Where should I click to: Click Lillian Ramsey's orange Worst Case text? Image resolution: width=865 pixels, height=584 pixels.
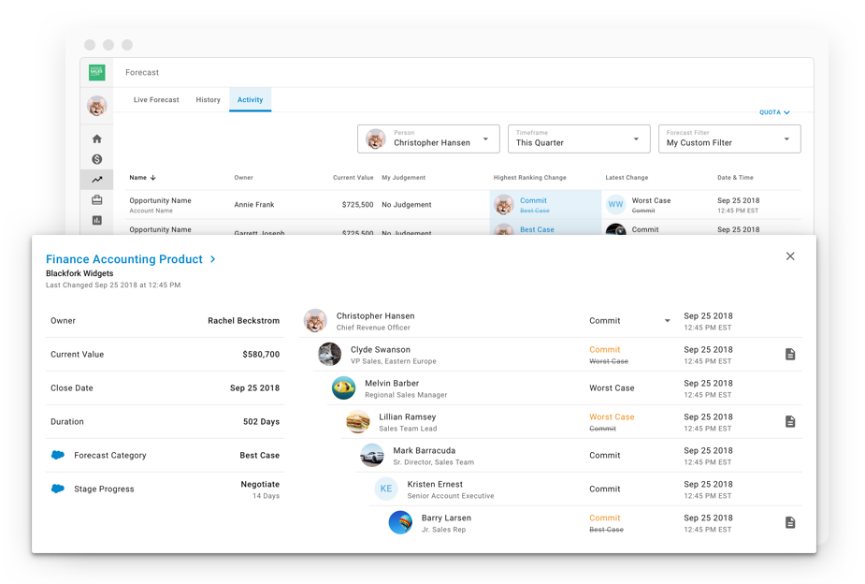(x=612, y=417)
